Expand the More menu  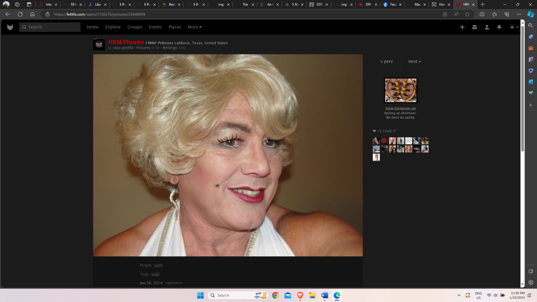[195, 27]
